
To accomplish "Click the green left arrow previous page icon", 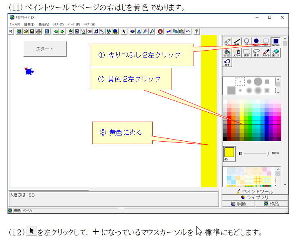I will coord(56,31).
